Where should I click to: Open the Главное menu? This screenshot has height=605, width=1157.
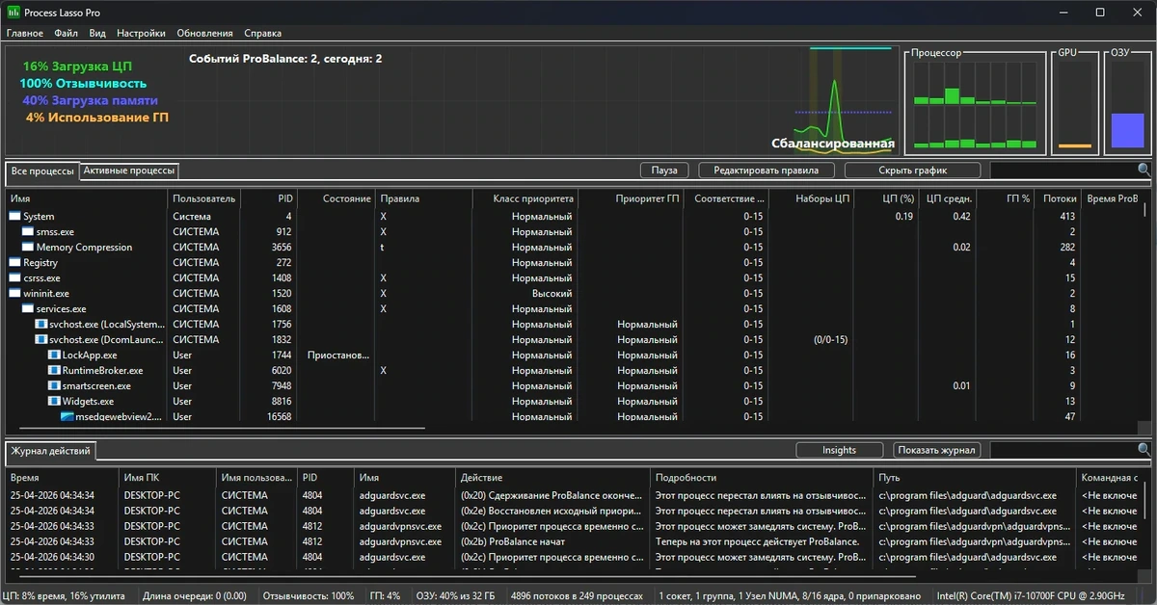pos(25,33)
